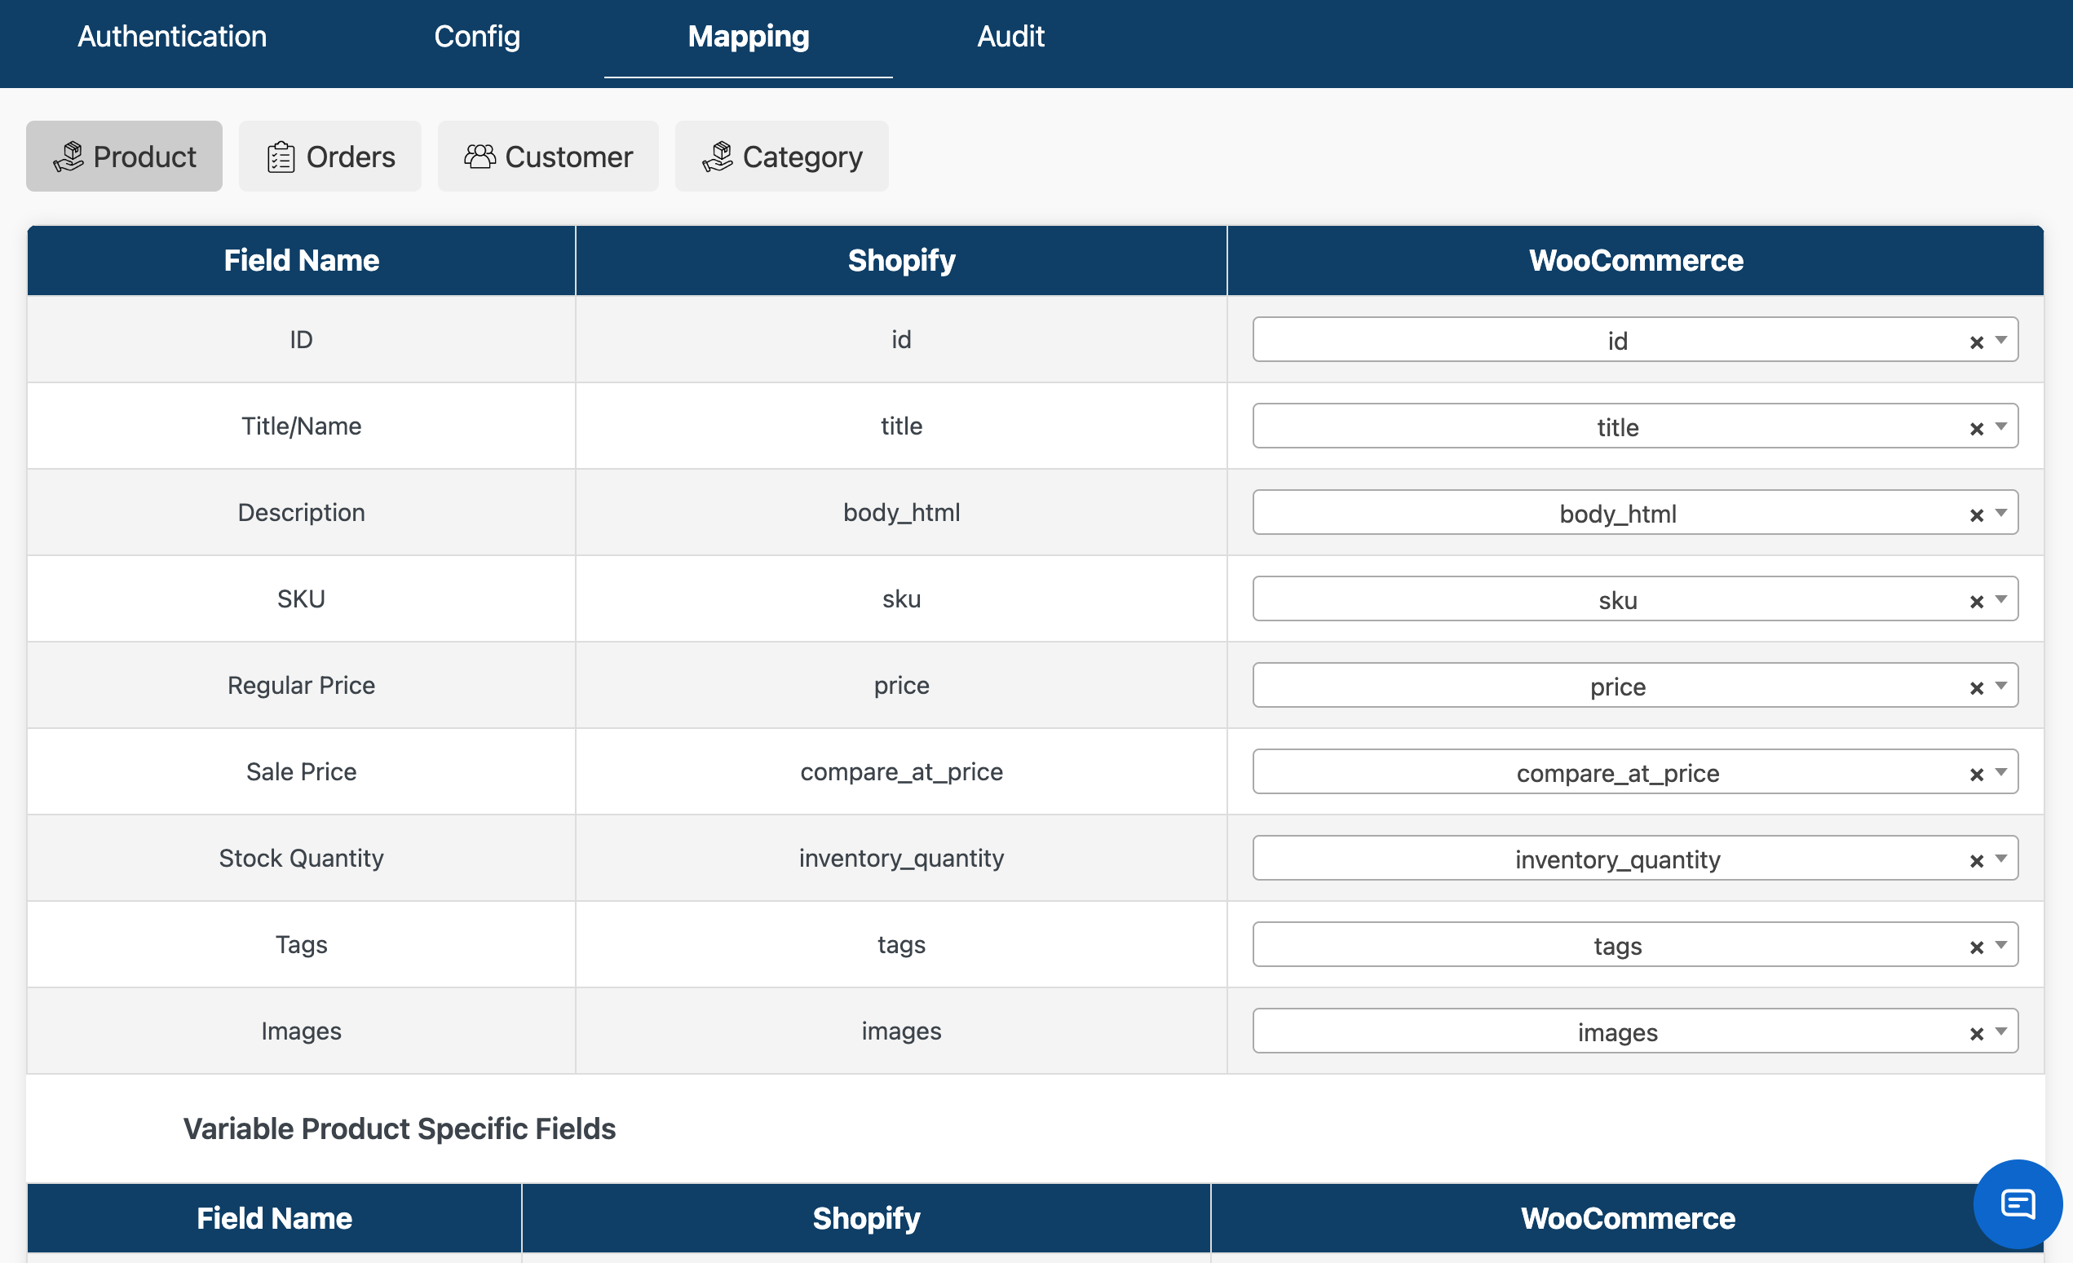The width and height of the screenshot is (2073, 1263).
Task: Select the Customer mapping button
Action: 548,157
